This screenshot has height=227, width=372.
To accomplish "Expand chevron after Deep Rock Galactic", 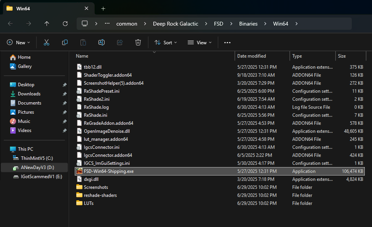I will point(206,24).
